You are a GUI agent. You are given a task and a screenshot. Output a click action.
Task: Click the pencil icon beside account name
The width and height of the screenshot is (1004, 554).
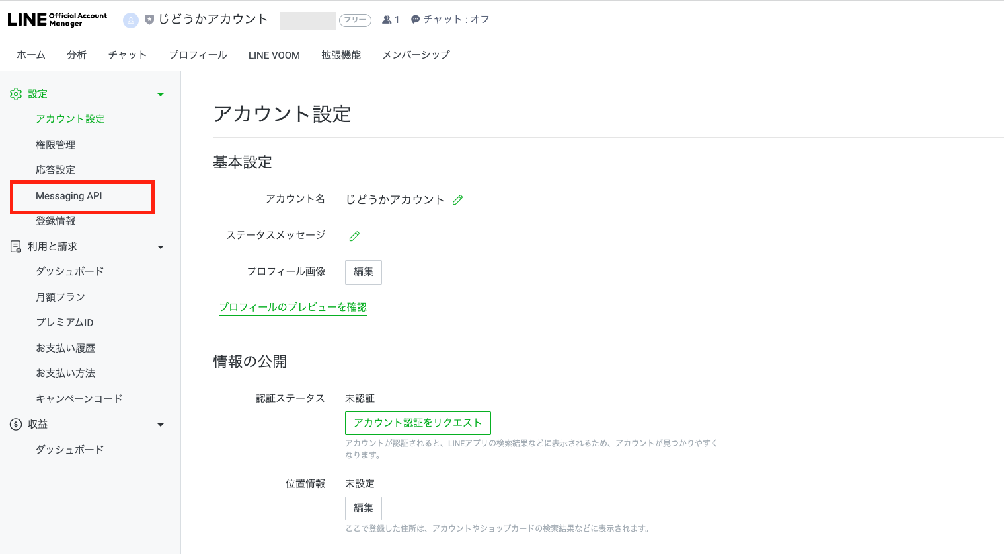pyautogui.click(x=457, y=200)
